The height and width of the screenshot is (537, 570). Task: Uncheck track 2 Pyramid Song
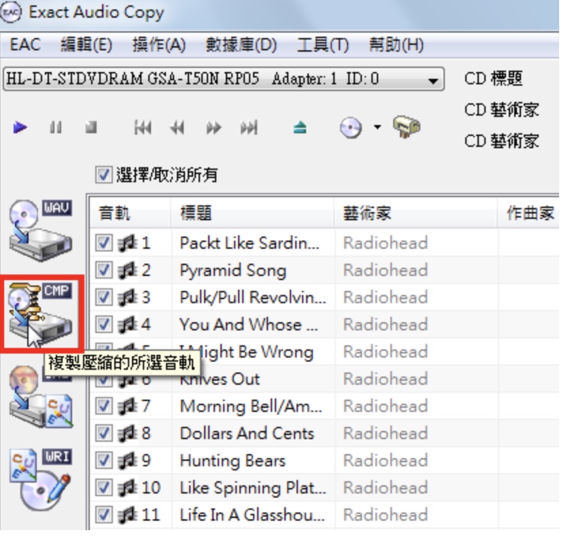point(103,270)
